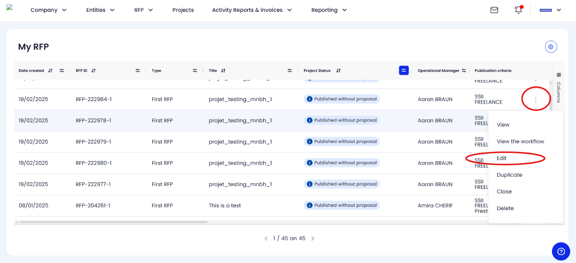Open Title column filter icon
This screenshot has width=576, height=263.
(290, 71)
